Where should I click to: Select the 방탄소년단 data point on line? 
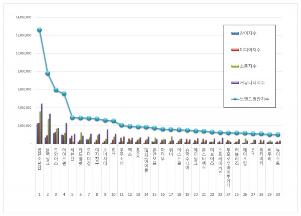pos(39,30)
